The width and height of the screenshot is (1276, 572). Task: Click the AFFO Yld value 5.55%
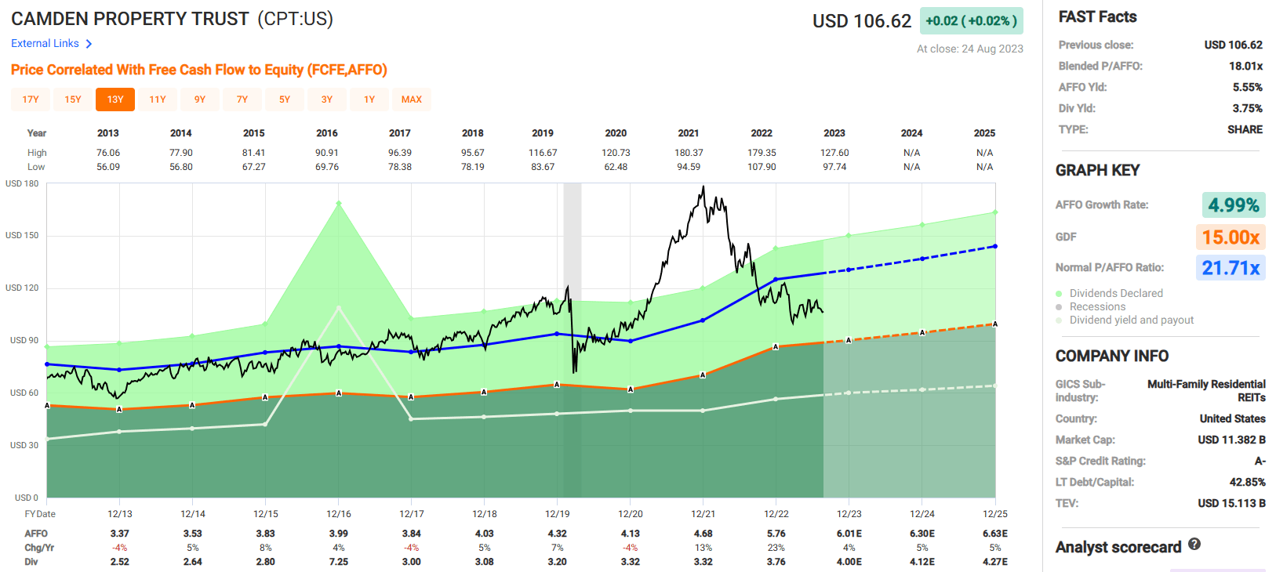[x=1247, y=88]
